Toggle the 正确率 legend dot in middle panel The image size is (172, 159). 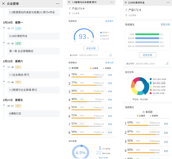(91, 68)
